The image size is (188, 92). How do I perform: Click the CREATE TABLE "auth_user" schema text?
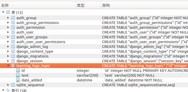(x=145, y=32)
